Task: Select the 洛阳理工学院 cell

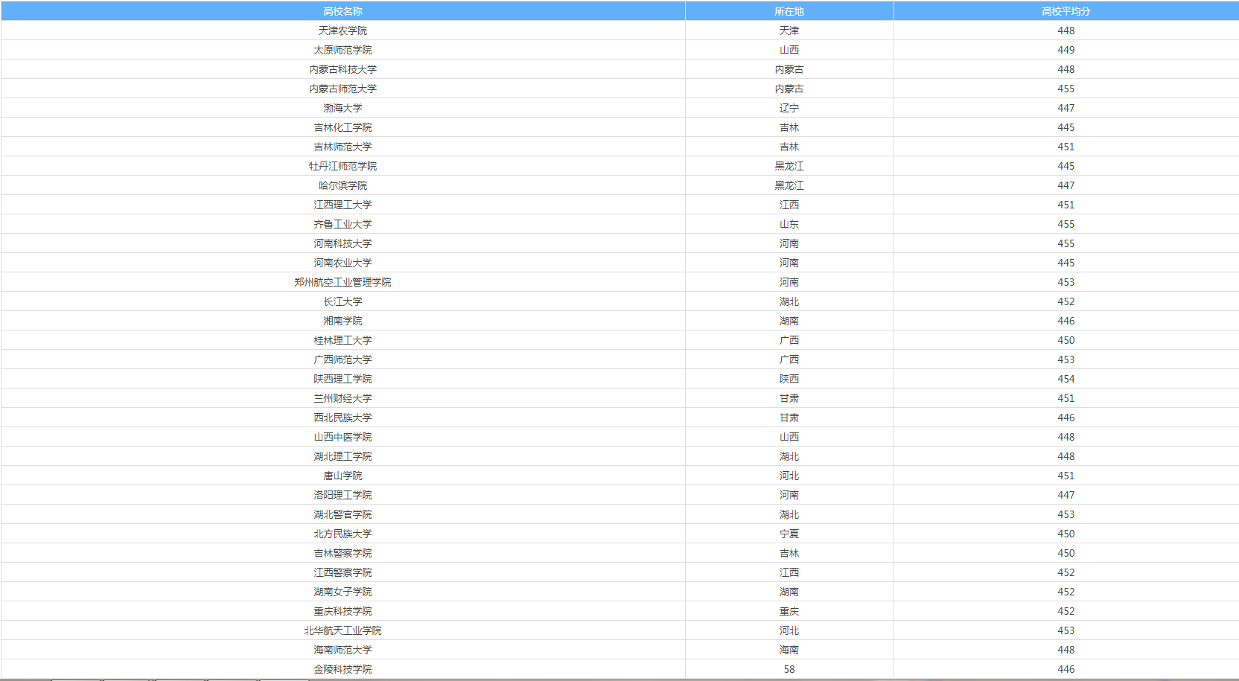Action: (x=343, y=495)
